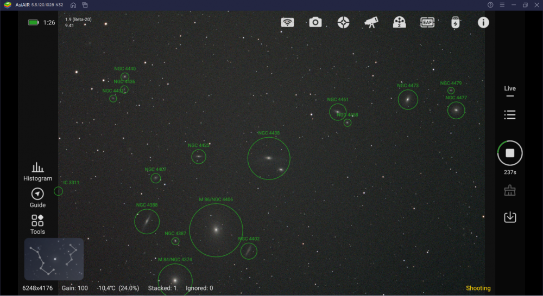
Task: Click the Stacked: 1 counter
Action: [162, 288]
